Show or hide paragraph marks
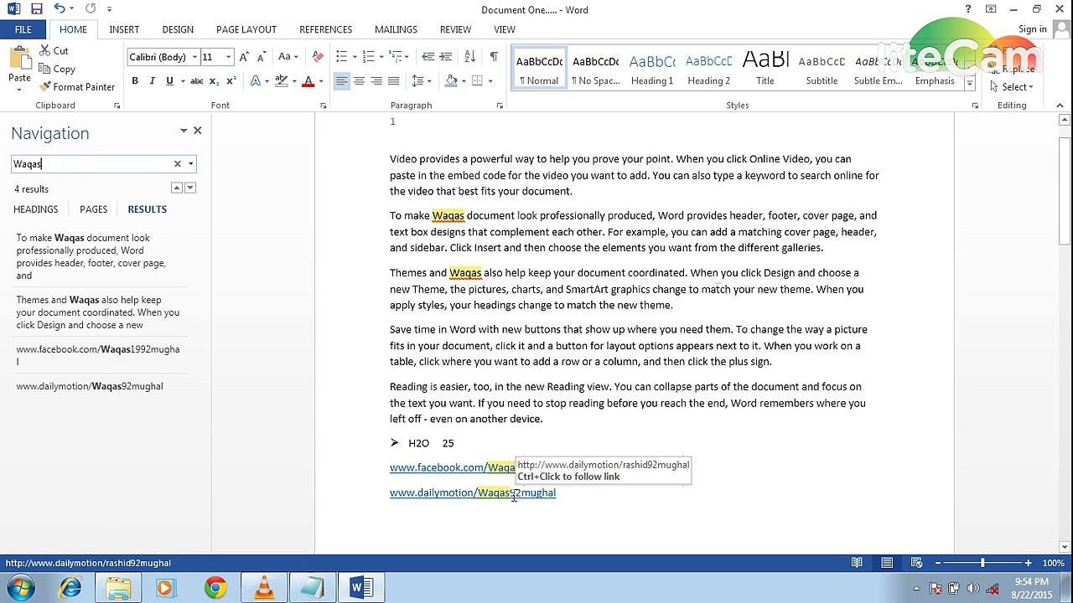This screenshot has width=1073, height=603. coord(494,57)
